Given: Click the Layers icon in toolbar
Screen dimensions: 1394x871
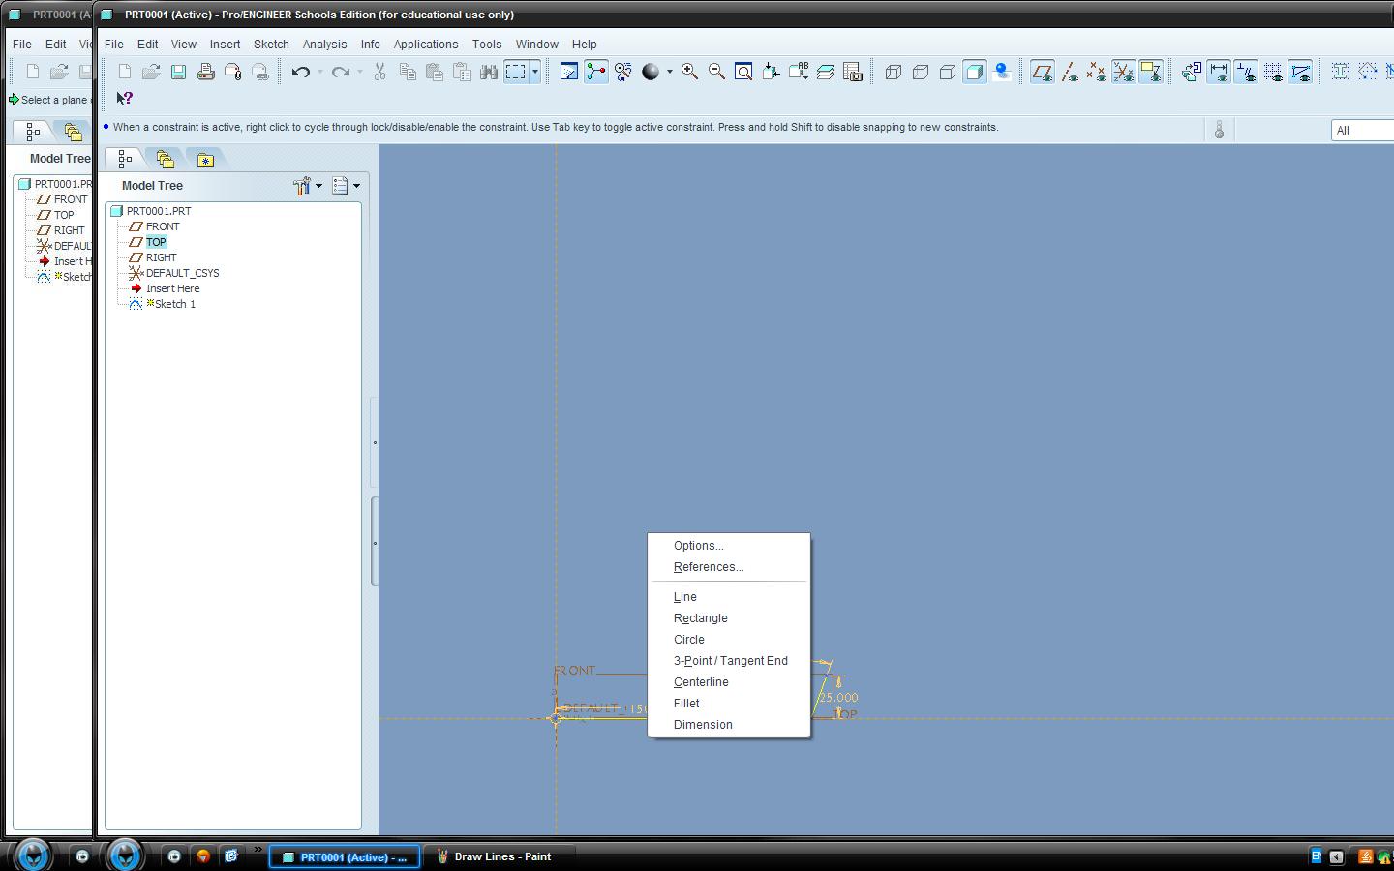Looking at the screenshot, I should coord(826,72).
